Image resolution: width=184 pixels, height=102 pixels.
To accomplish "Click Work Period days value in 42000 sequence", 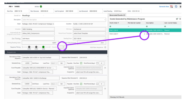I will click(x=102, y=63).
